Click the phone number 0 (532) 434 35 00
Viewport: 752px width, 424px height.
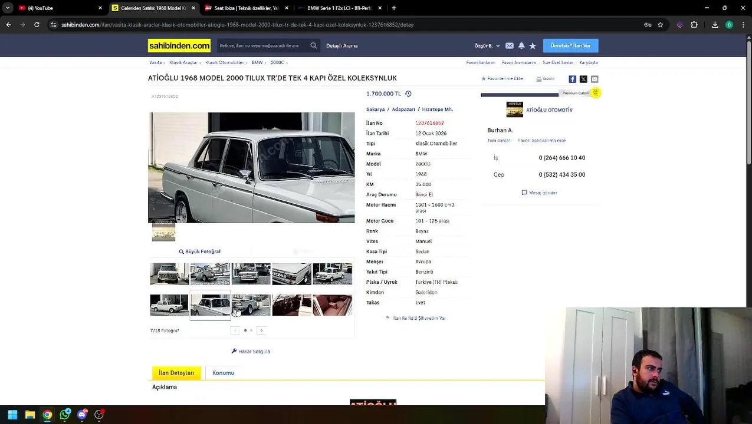coord(561,174)
